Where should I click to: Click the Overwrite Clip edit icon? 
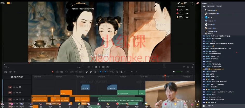76,72
